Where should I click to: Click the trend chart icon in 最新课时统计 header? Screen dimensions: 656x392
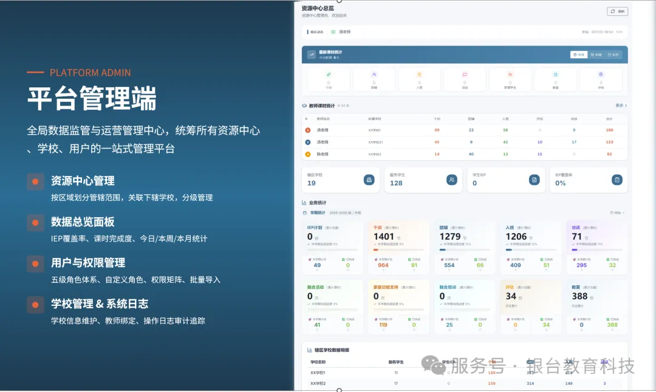[x=311, y=55]
